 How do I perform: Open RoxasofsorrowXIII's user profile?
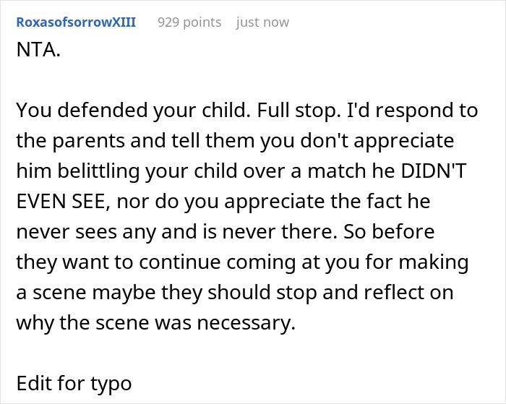pos(75,22)
